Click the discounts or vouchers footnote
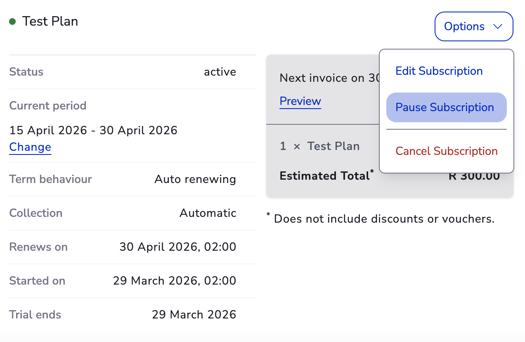Screen dimensions: 525x342 coord(384,219)
